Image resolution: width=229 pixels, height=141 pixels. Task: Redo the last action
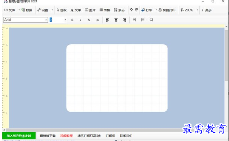pos(136,10)
